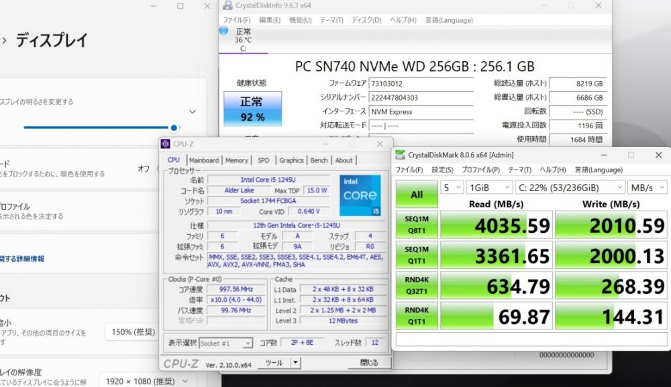Switch to the Graphics tab in CPU-Z
The width and height of the screenshot is (671, 387).
click(291, 160)
